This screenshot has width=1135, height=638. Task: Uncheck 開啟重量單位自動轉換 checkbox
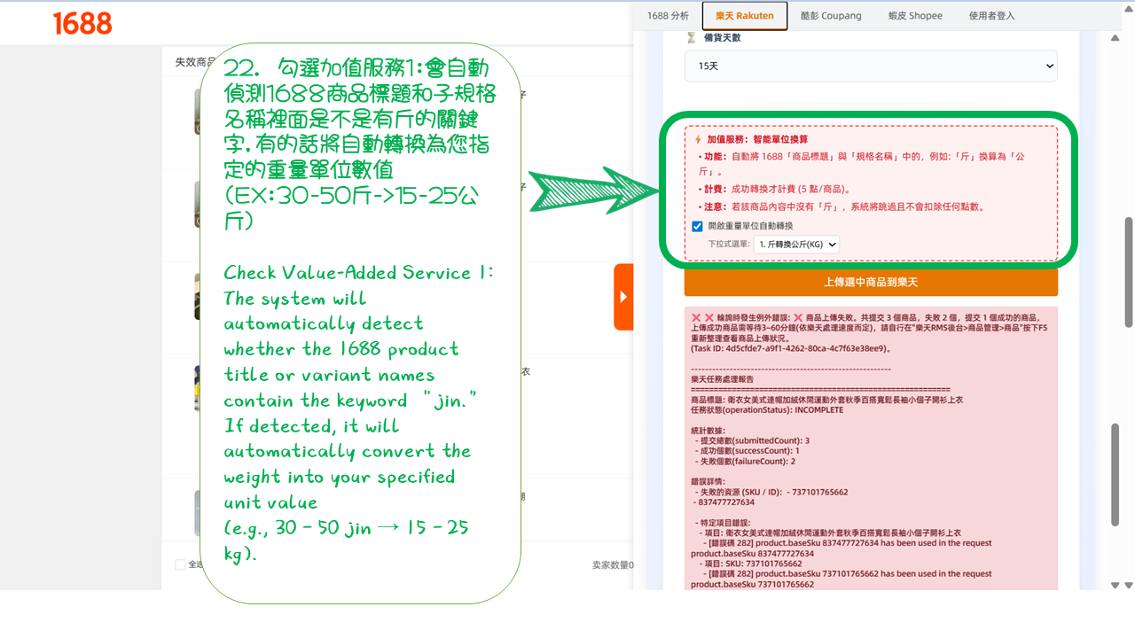(697, 227)
